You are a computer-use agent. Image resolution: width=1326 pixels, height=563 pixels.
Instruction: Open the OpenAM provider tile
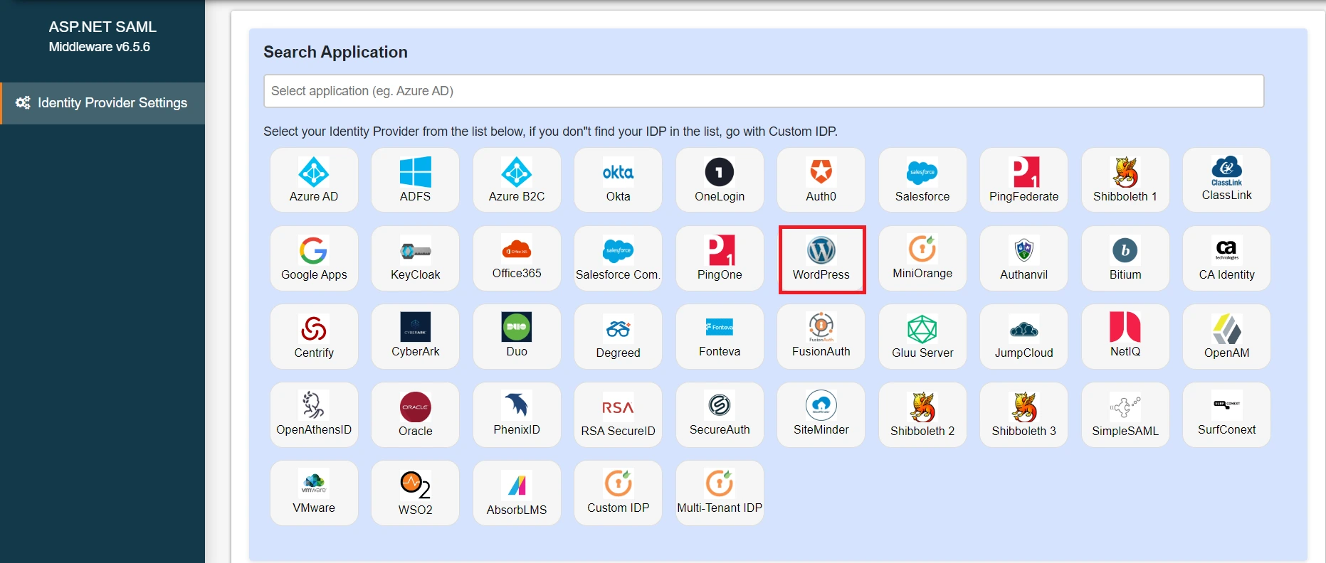(x=1226, y=336)
